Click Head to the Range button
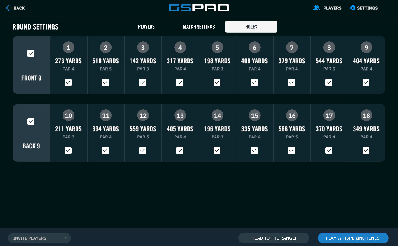Image resolution: width=398 pixels, height=246 pixels. click(274, 238)
